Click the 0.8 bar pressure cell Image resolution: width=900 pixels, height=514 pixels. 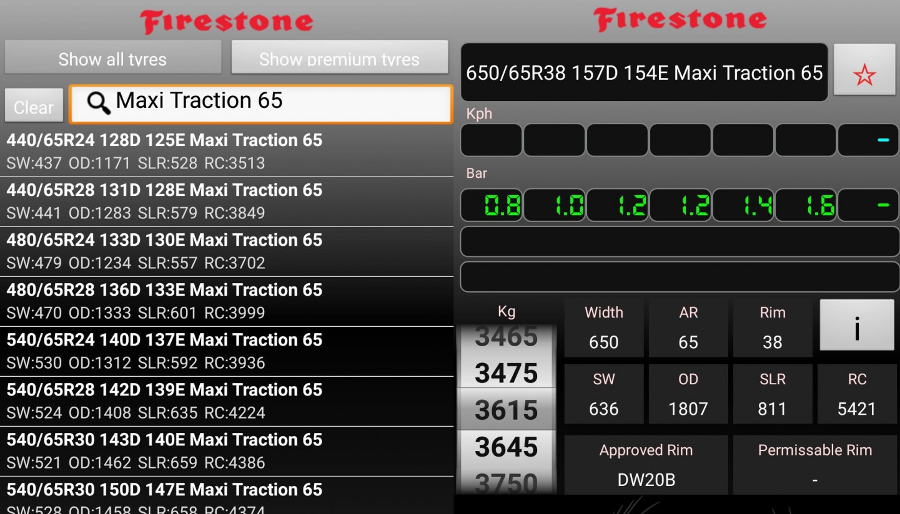tap(492, 205)
